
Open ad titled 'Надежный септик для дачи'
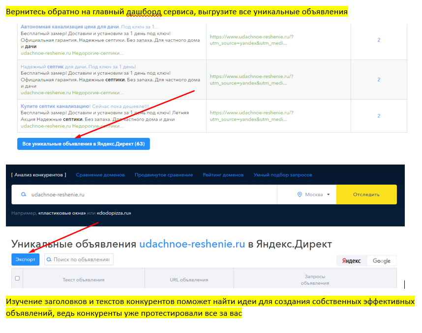point(78,67)
